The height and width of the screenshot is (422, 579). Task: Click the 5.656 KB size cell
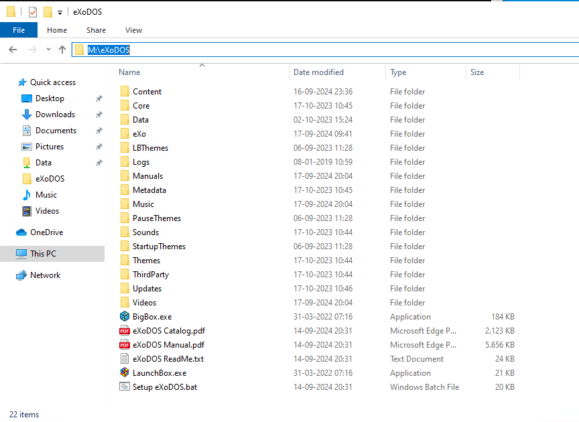(x=500, y=345)
